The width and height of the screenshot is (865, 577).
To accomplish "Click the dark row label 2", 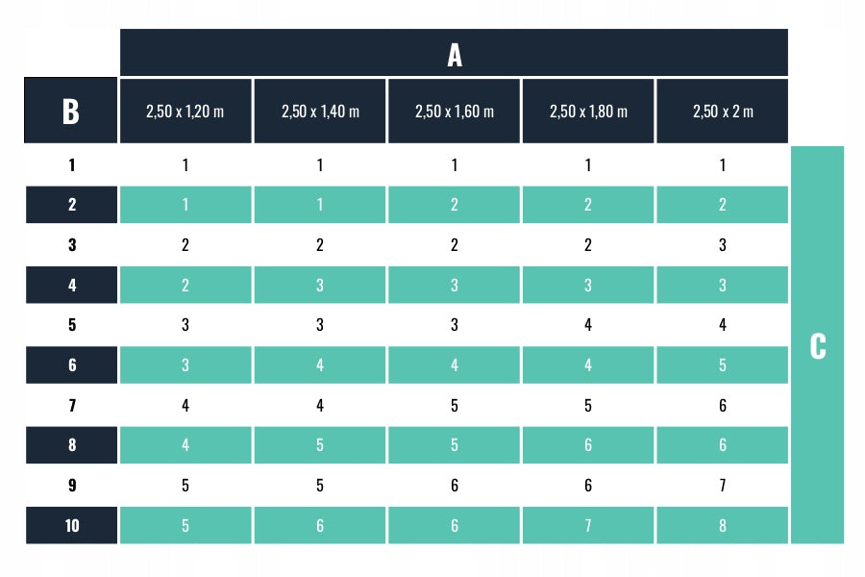I will (71, 205).
